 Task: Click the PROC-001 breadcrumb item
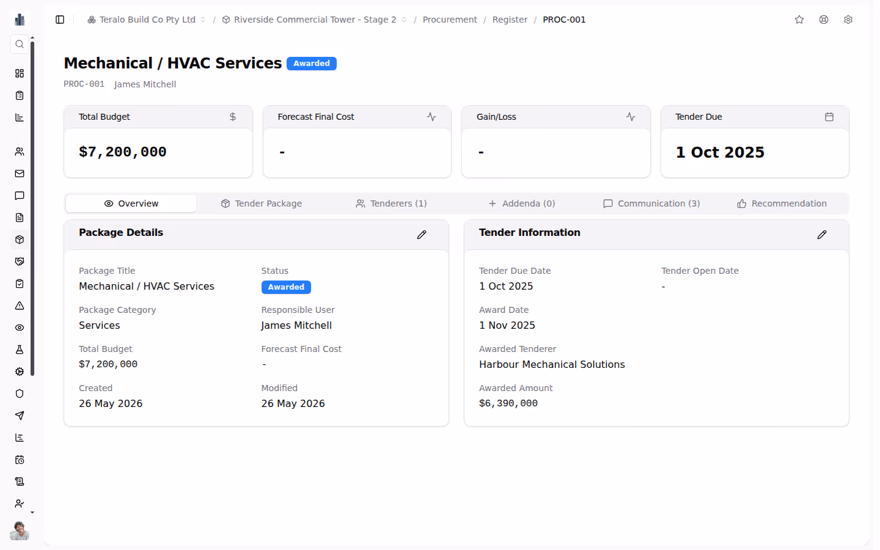(x=564, y=20)
